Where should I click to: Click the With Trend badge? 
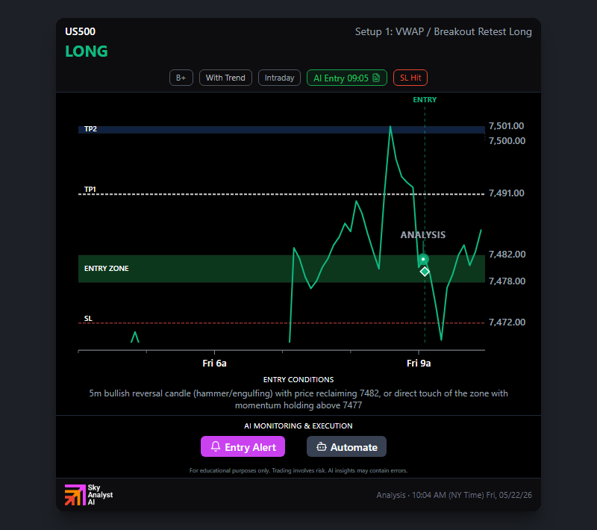(225, 78)
